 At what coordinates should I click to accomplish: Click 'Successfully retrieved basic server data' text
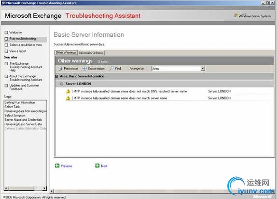[x=79, y=44]
